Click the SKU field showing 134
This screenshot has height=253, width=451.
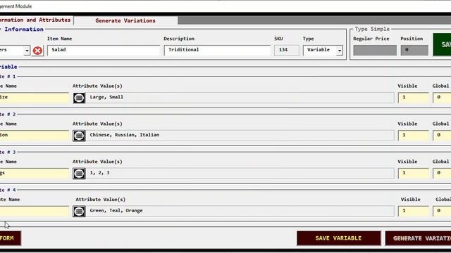click(287, 50)
